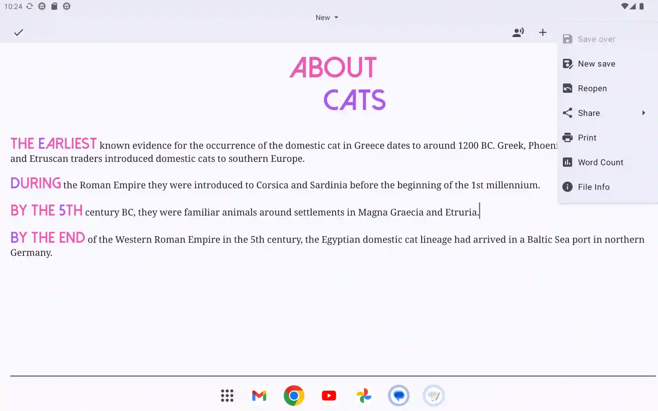Tap the checkmark done icon
The height and width of the screenshot is (411, 658).
[x=18, y=33]
